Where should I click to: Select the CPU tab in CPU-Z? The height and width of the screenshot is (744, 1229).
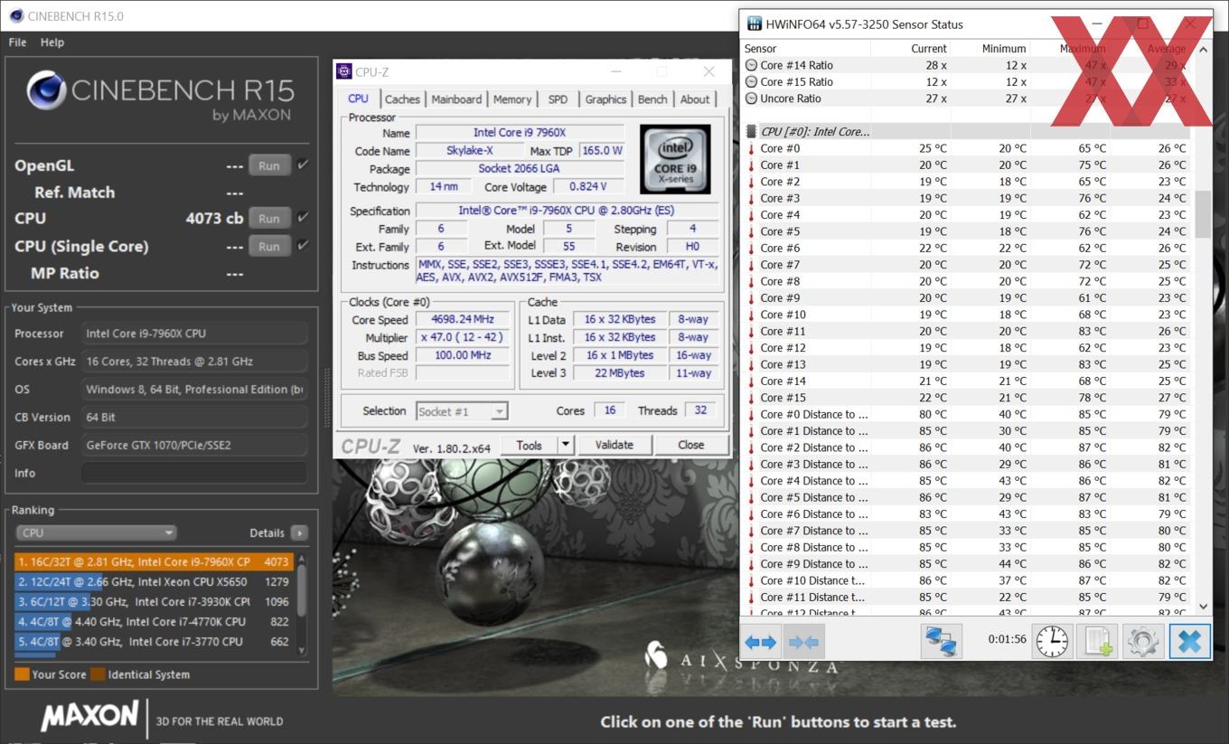tap(358, 99)
